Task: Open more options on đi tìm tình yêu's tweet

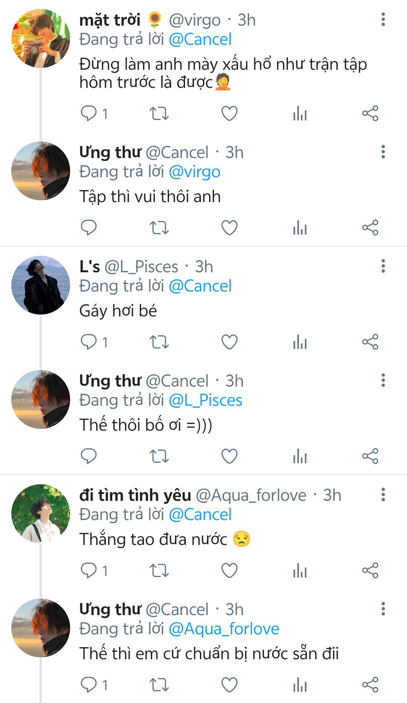Action: (x=383, y=495)
